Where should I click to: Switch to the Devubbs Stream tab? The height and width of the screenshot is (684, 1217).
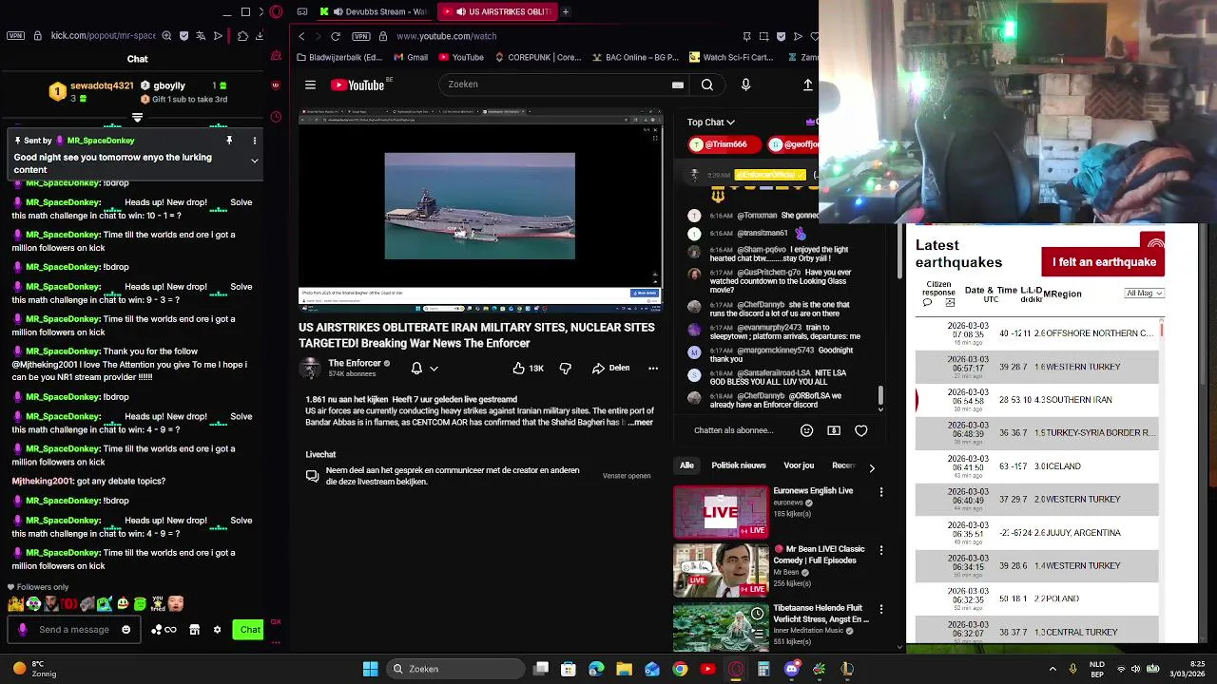click(x=373, y=11)
